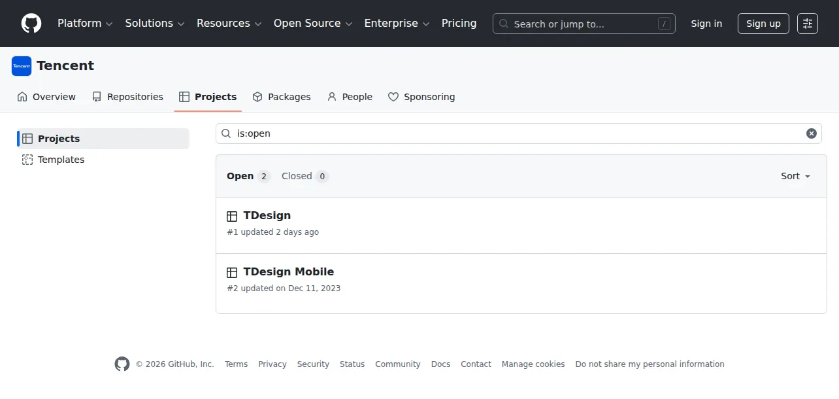This screenshot has height=399, width=839.
Task: Open appearance settings icon button in header
Action: (x=808, y=24)
